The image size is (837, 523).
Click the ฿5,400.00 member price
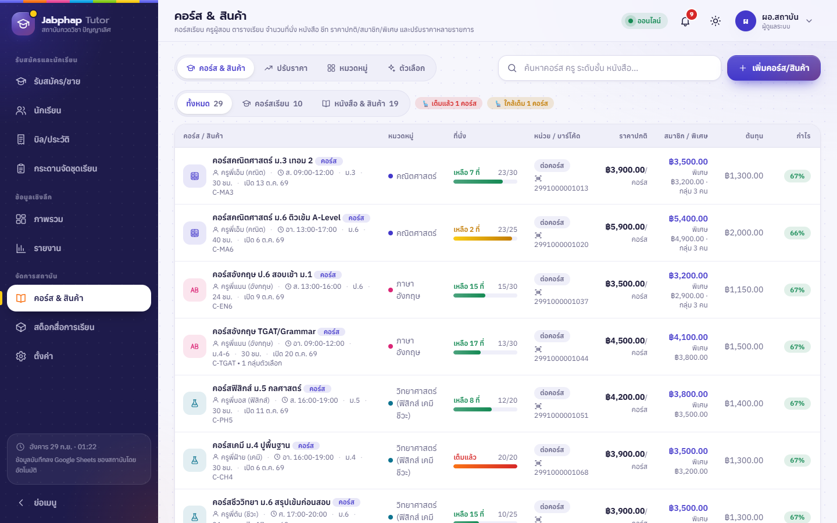[x=688, y=219]
